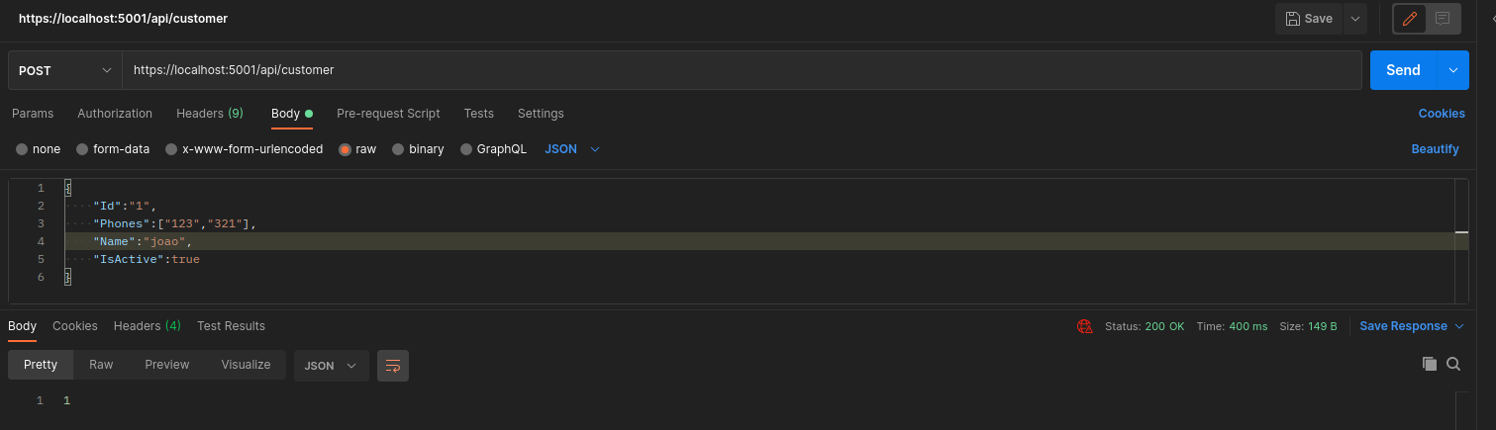The image size is (1496, 430).
Task: Open the JSON body format dropdown
Action: [x=572, y=149]
